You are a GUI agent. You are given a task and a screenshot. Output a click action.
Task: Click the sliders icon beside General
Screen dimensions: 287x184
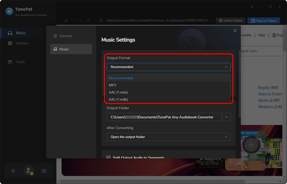pos(55,36)
